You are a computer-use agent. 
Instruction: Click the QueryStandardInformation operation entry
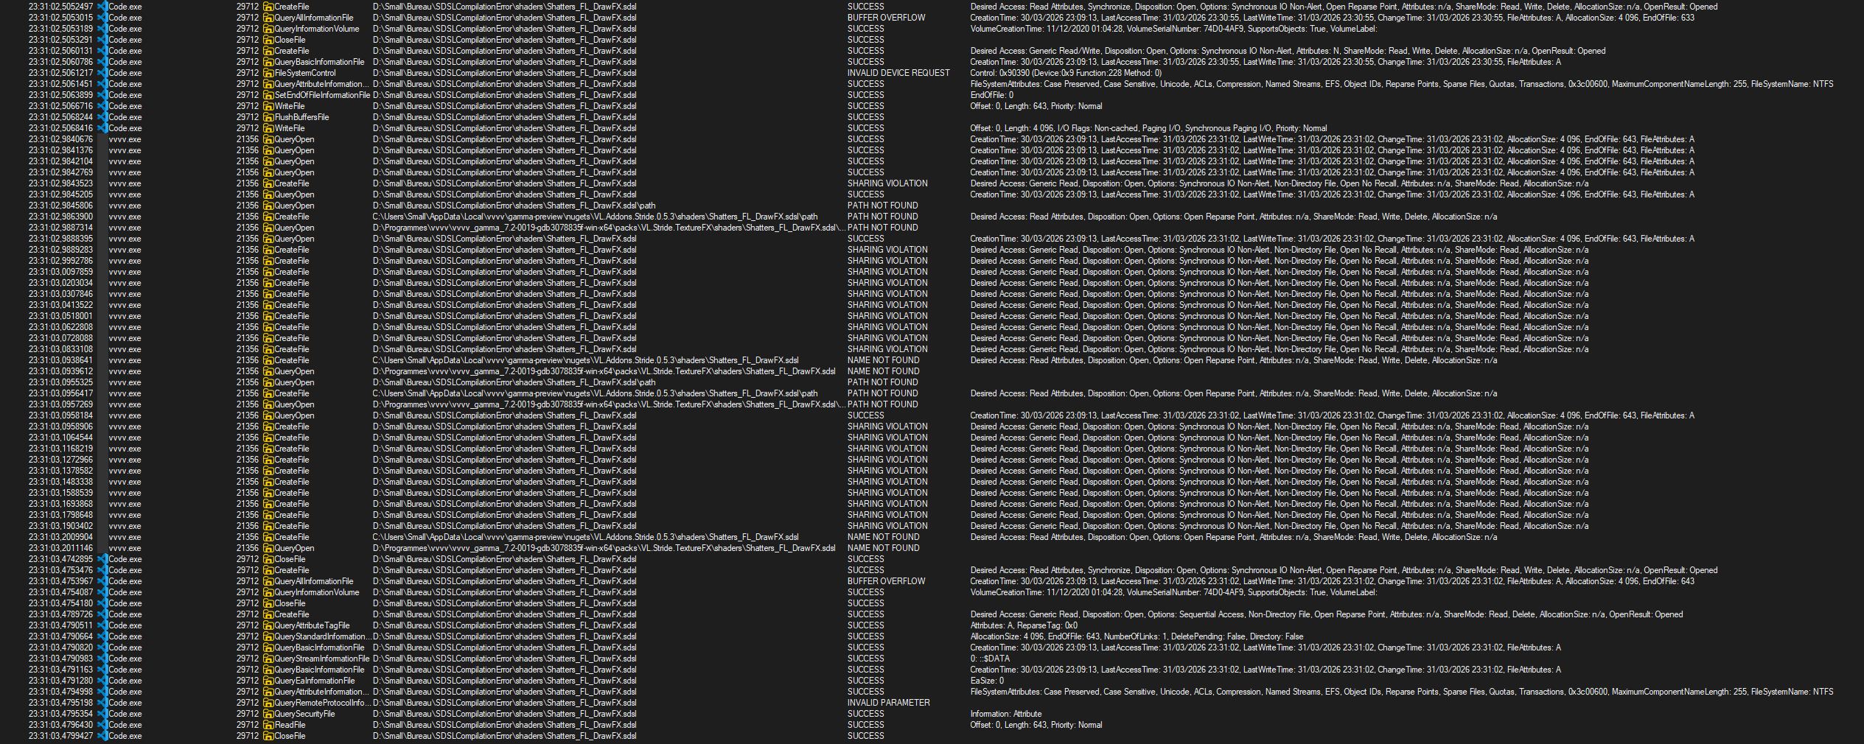click(x=320, y=636)
